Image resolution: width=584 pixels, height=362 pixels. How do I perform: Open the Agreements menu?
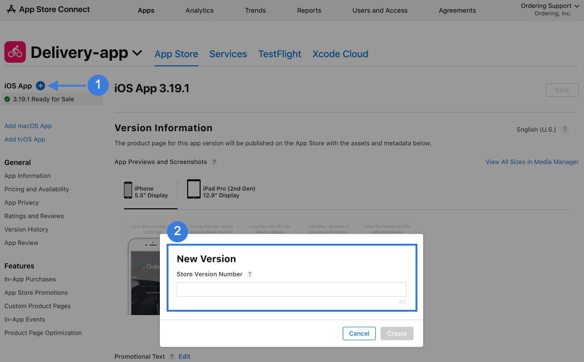point(457,11)
